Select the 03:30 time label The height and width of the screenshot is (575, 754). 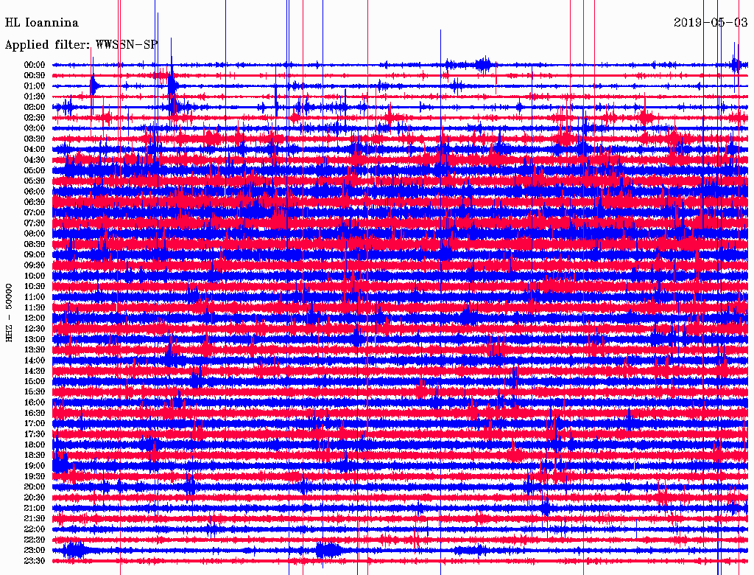(35, 139)
